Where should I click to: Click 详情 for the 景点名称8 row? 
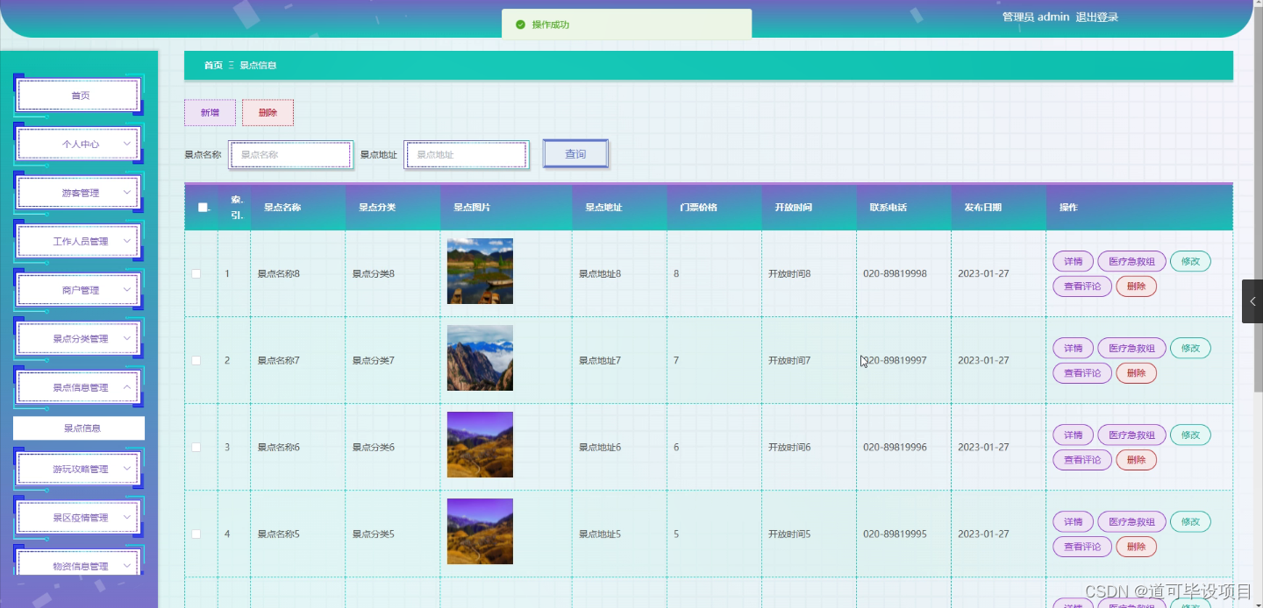coord(1073,261)
